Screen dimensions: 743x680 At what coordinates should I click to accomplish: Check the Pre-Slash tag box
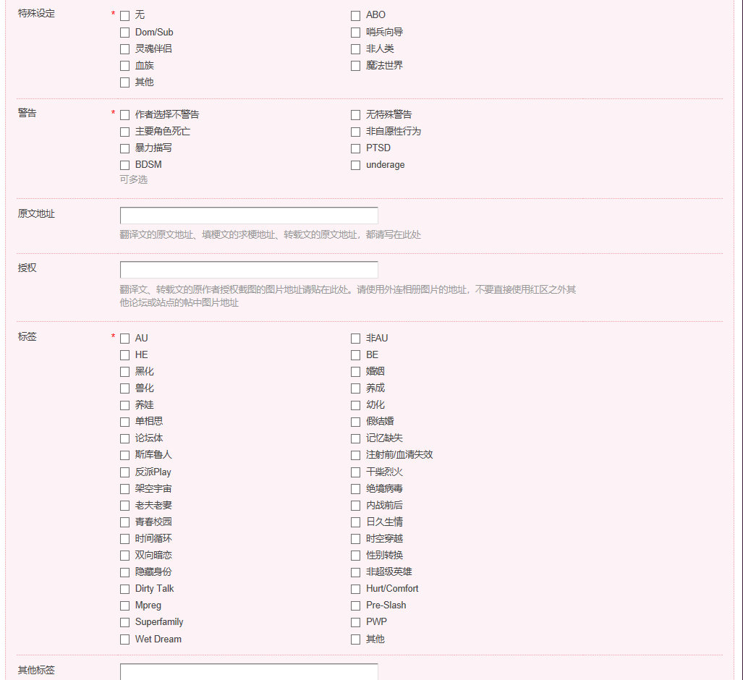(355, 605)
